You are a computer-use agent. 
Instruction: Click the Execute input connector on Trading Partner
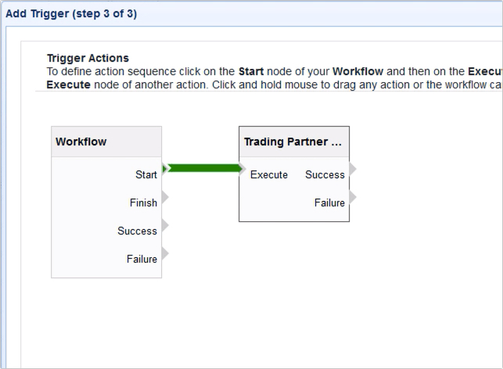pyautogui.click(x=243, y=169)
